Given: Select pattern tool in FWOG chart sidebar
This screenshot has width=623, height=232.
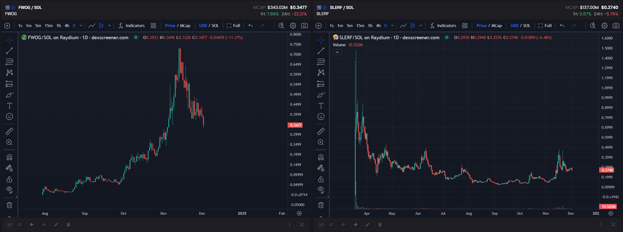Looking at the screenshot, I should [9, 72].
